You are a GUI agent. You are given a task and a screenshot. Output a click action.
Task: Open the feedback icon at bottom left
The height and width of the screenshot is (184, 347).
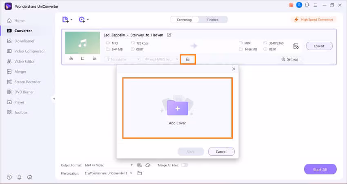29,177
